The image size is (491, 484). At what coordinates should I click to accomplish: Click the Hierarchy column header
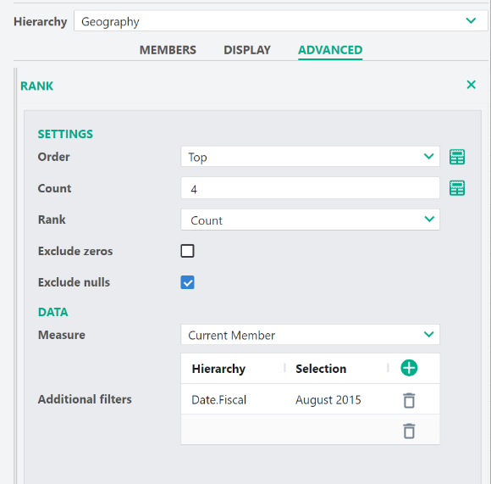click(x=218, y=369)
